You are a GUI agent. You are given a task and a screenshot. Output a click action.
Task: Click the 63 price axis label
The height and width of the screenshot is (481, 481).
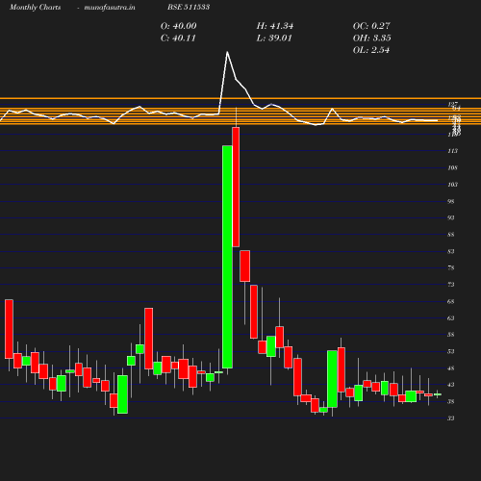(x=451, y=318)
